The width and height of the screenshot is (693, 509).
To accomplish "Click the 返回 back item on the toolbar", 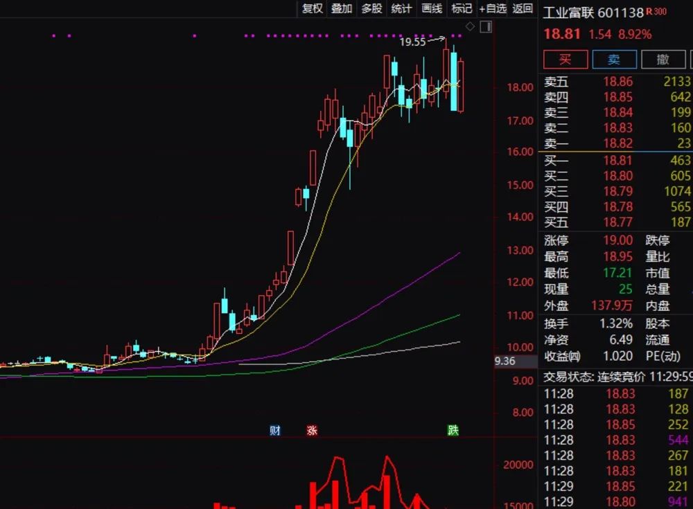I will point(521,10).
